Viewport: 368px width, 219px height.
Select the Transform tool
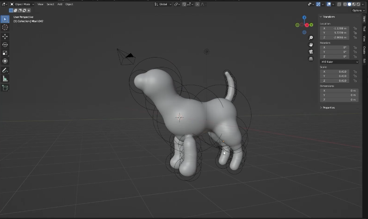[x=5, y=61]
